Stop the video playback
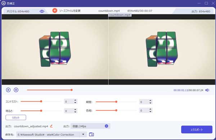Viewport: 216px width, 140px height. coord(16,90)
